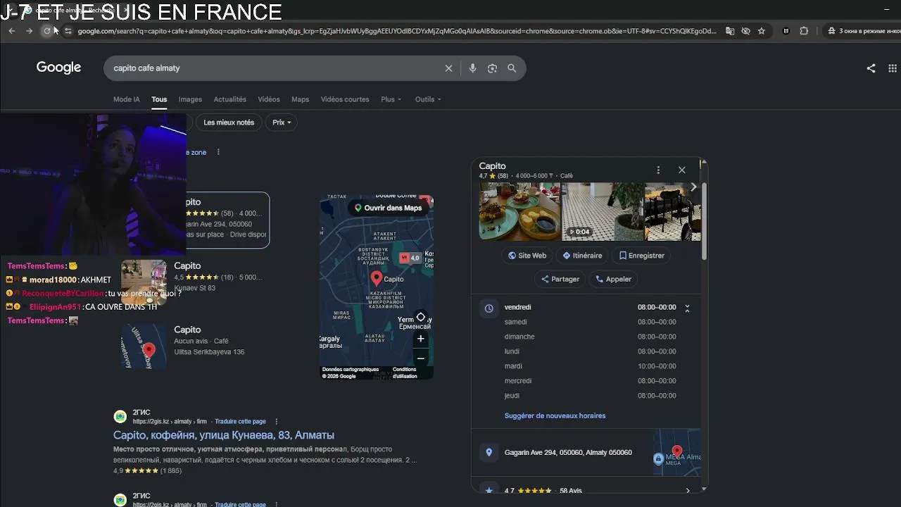Open options menu for first 2ГИС result
The image size is (901, 507).
[276, 422]
